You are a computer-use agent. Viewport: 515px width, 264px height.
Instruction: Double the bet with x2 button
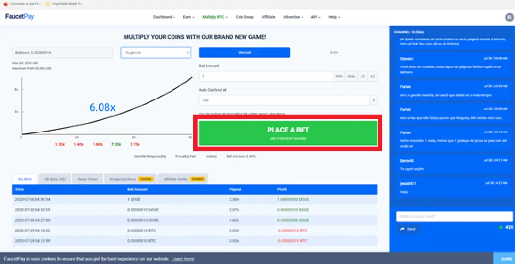tap(372, 76)
